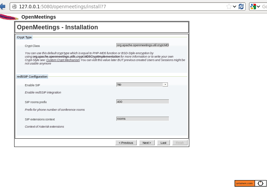Click 'Enable red5SIP integration' description text
The image size is (267, 187).
point(43,92)
